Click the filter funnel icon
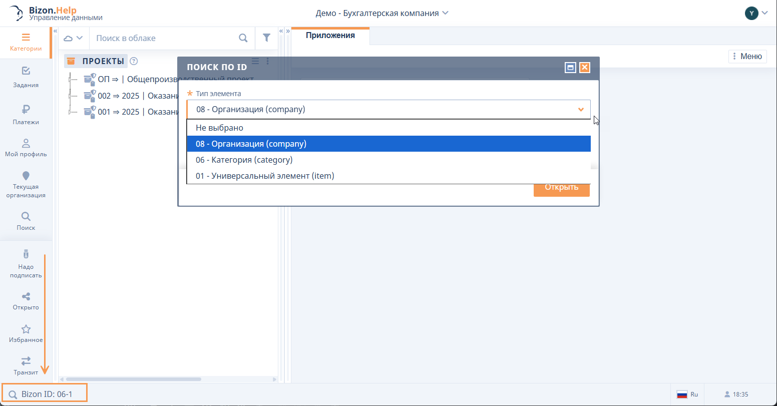Screen dimensions: 777x406 (266, 38)
